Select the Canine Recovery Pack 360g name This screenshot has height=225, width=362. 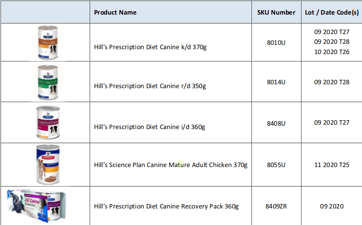166,206
